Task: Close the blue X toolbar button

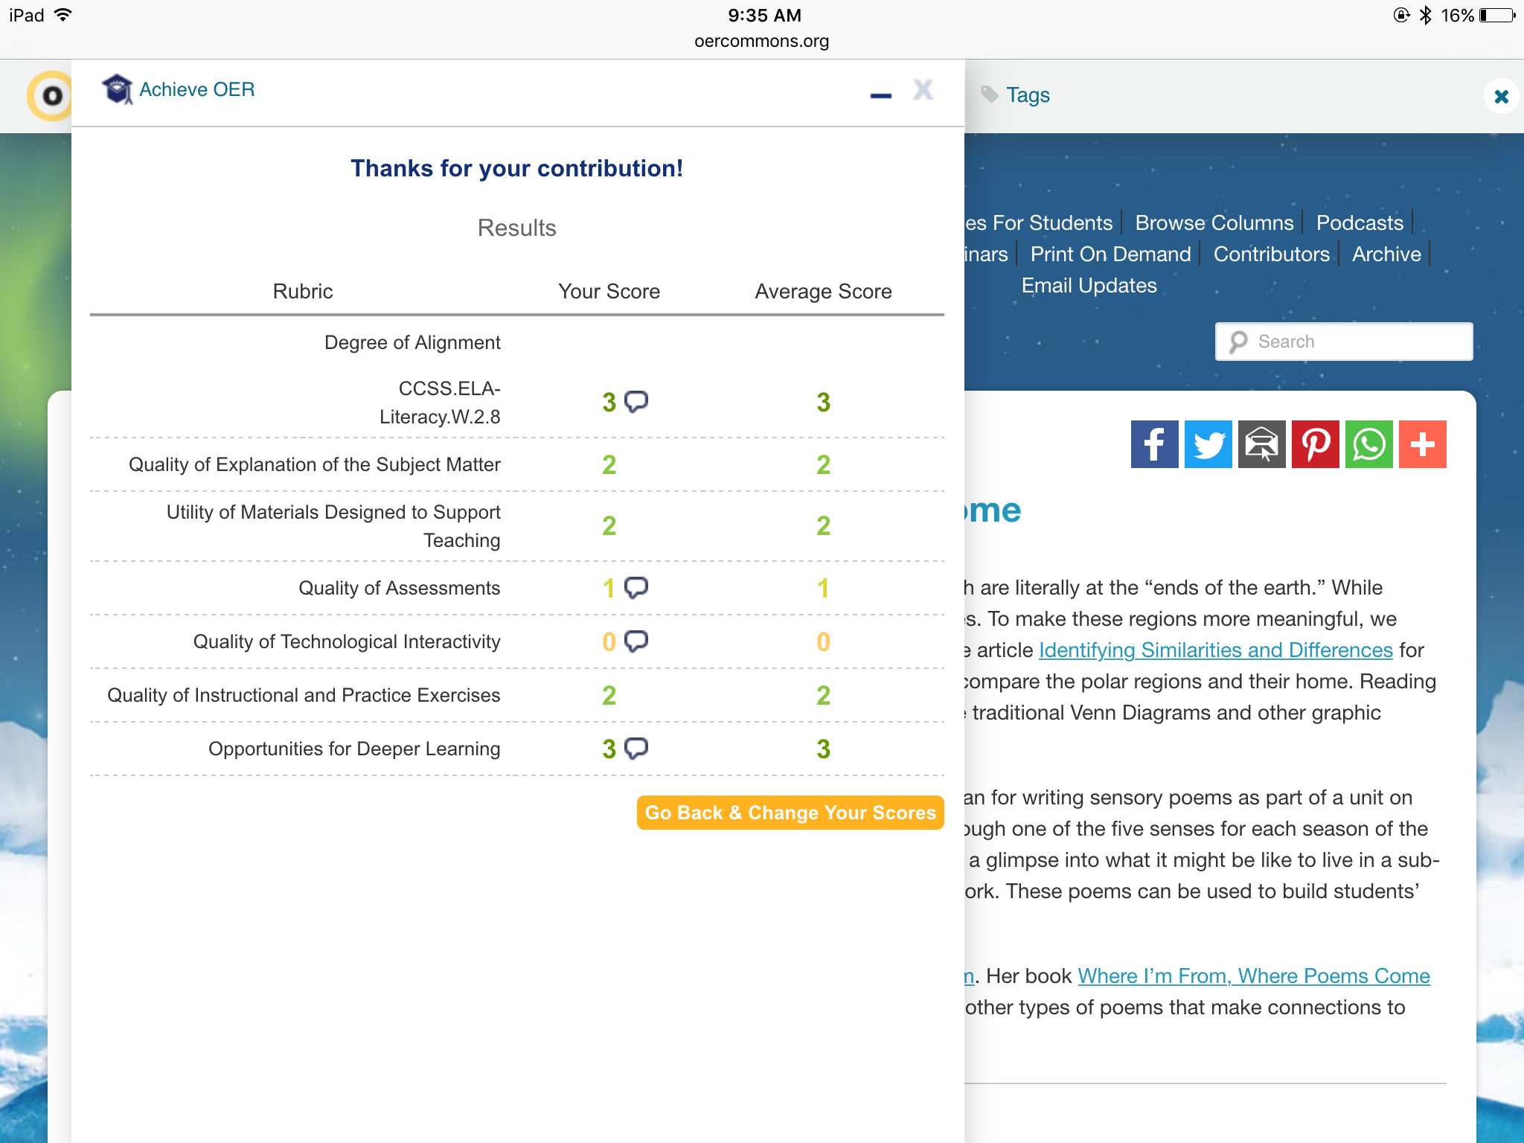Action: click(x=1501, y=96)
